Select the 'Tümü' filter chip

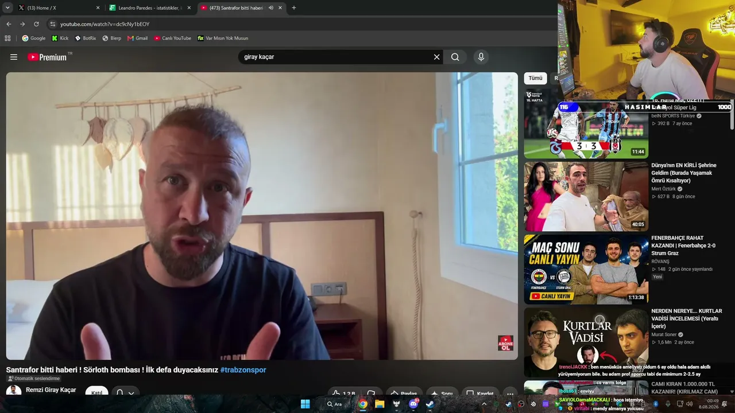pos(535,78)
